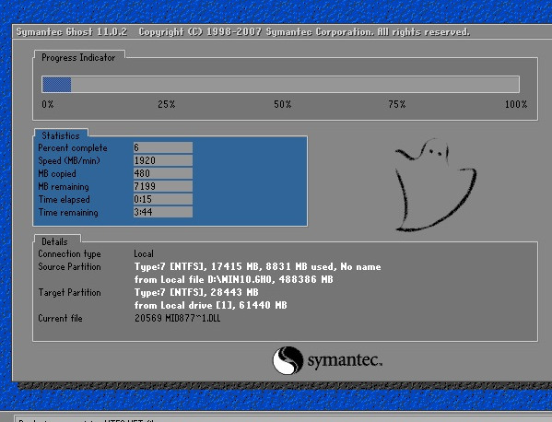Click the Current file label
552x422 pixels.
[60, 318]
